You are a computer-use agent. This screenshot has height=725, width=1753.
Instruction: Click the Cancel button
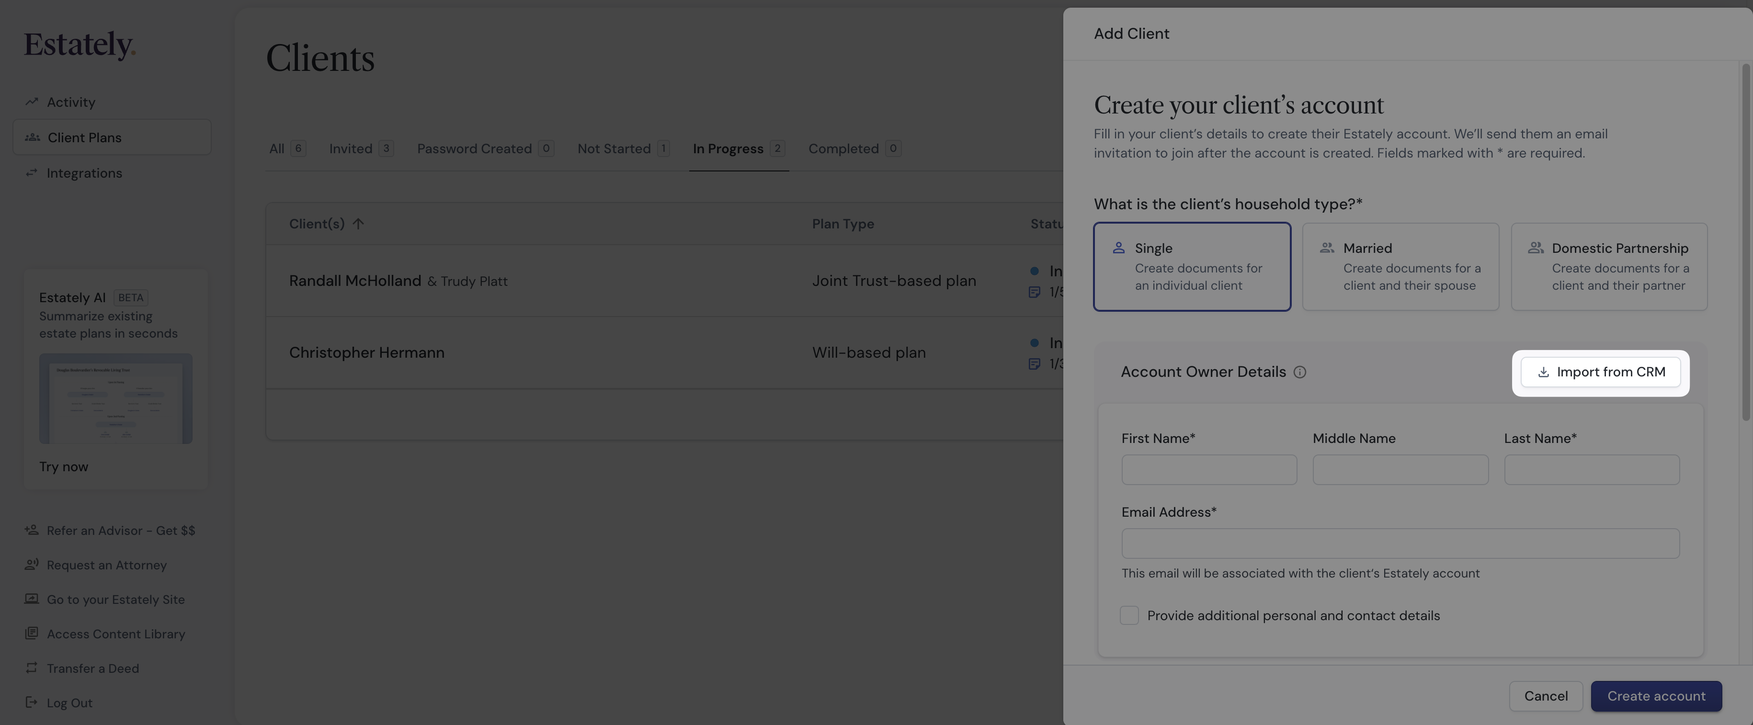tap(1546, 696)
